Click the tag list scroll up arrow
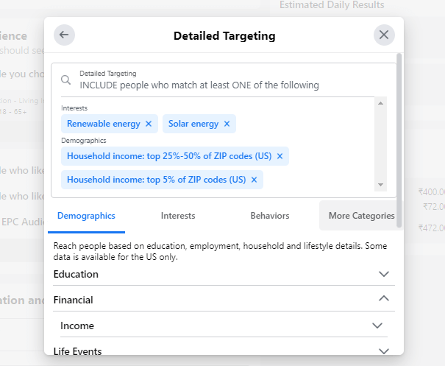 pos(380,103)
